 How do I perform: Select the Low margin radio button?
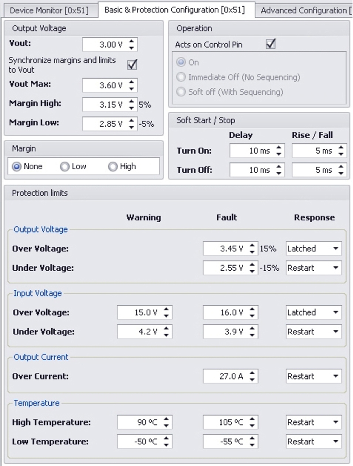point(65,167)
